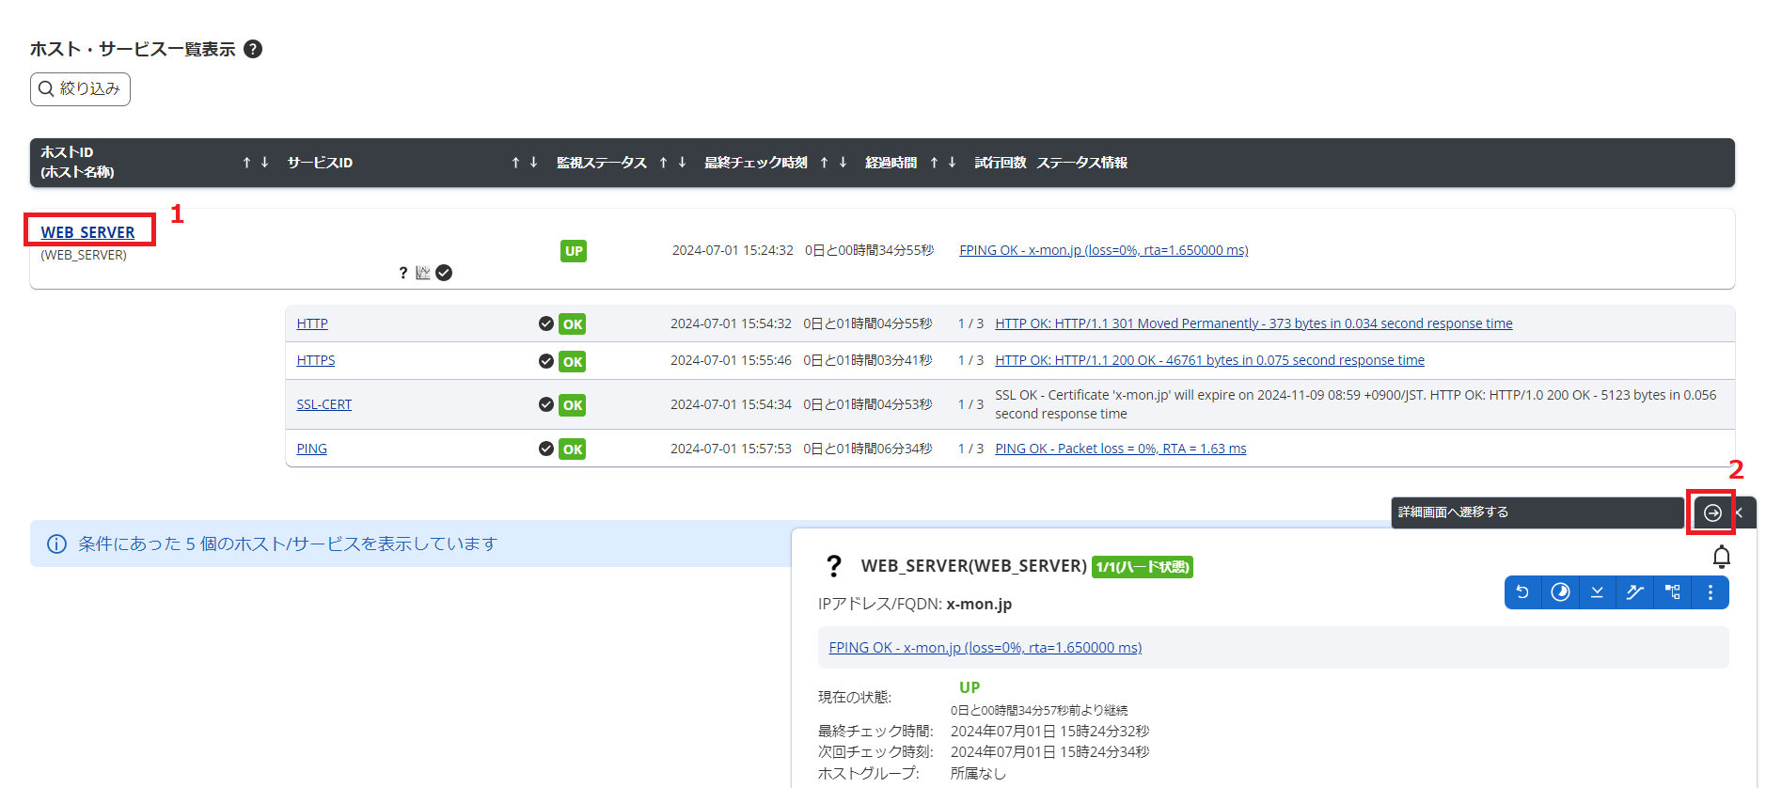
Task: Click the escalation arrow icon in blue toolbar
Action: (1634, 592)
